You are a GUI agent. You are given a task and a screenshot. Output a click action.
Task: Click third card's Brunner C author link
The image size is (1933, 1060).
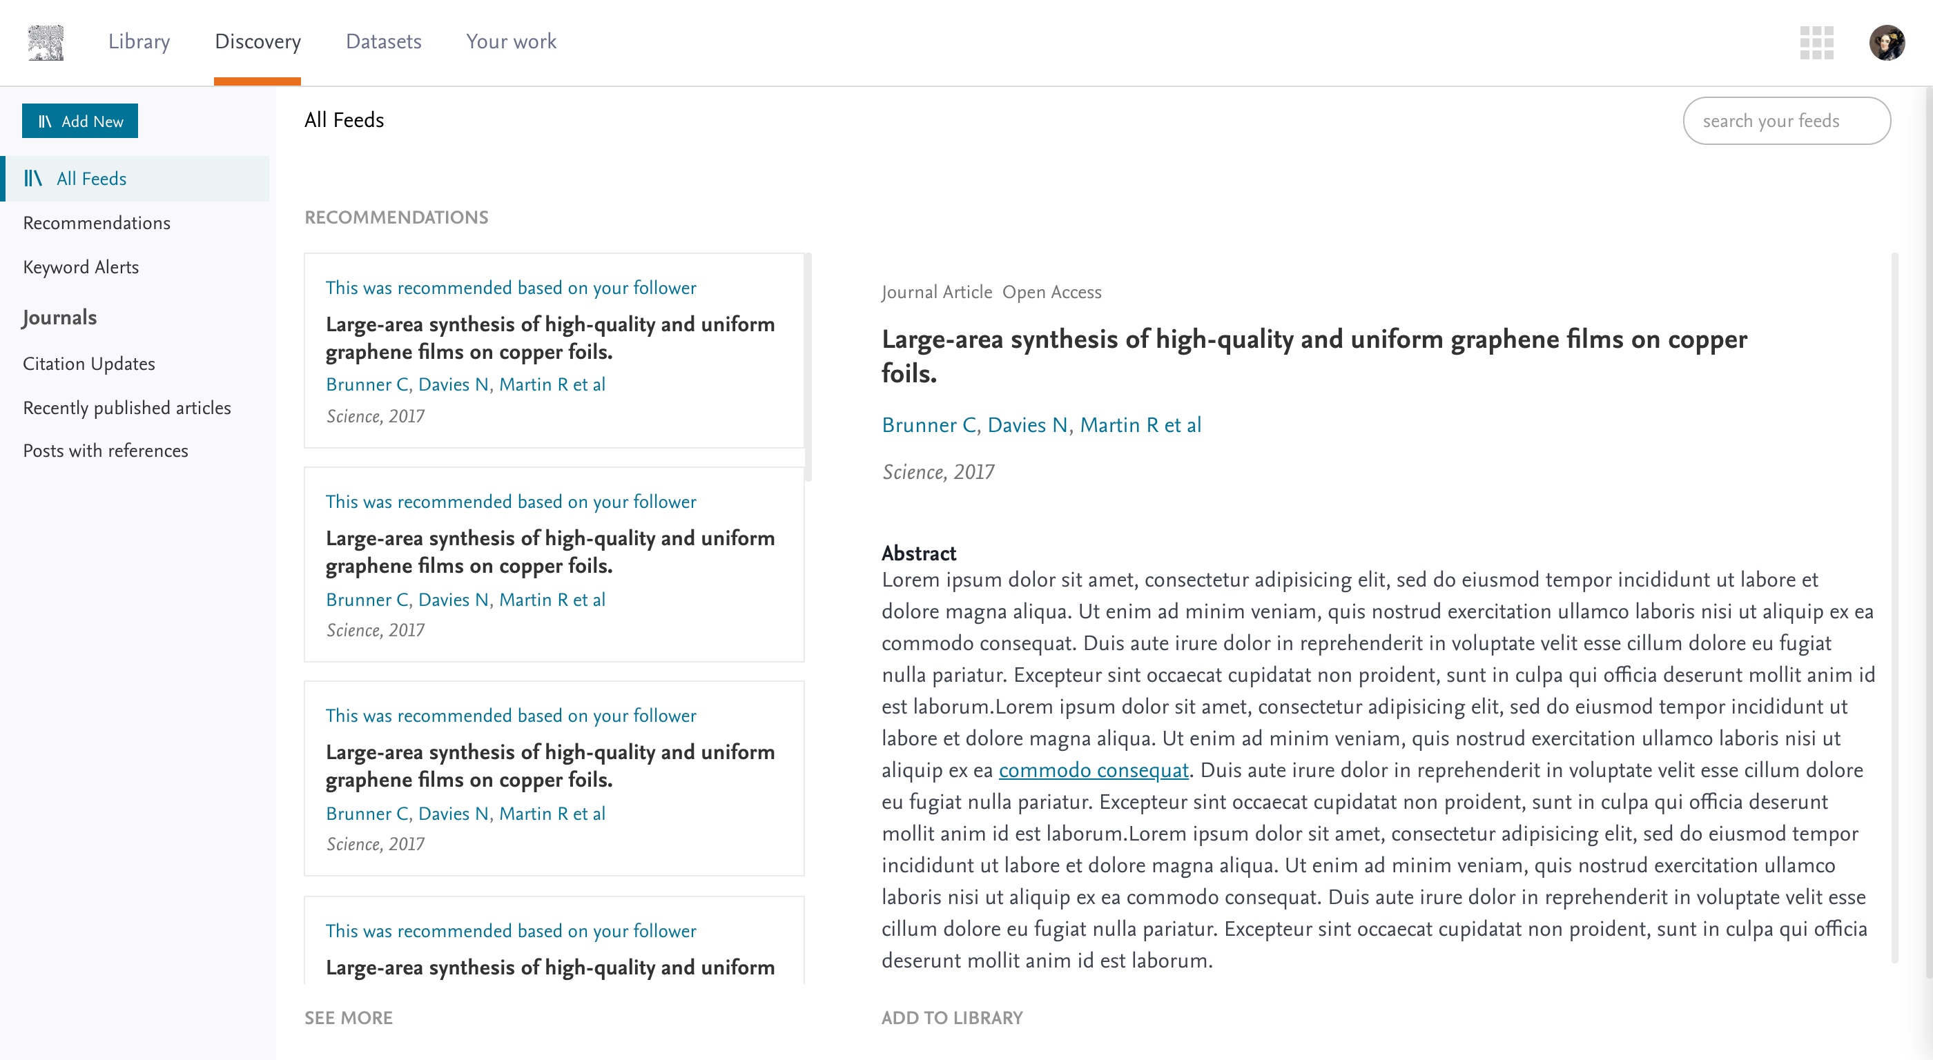point(367,814)
